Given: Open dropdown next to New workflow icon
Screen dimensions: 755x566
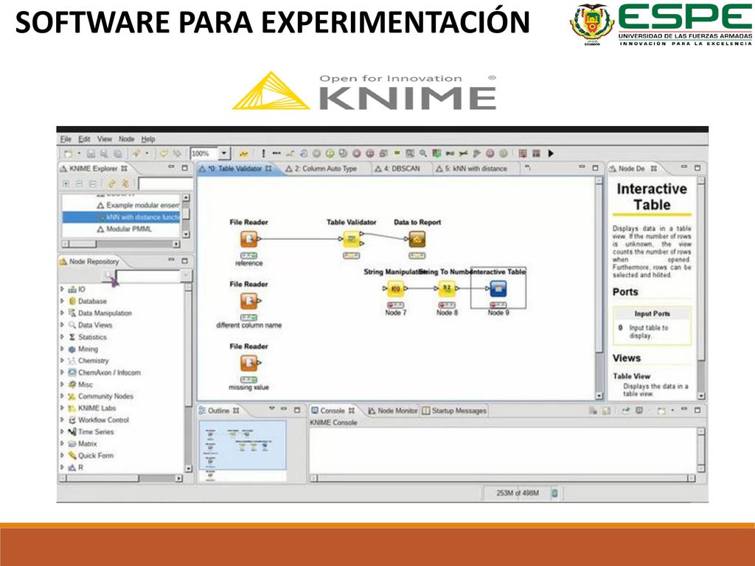Looking at the screenshot, I should (x=79, y=153).
